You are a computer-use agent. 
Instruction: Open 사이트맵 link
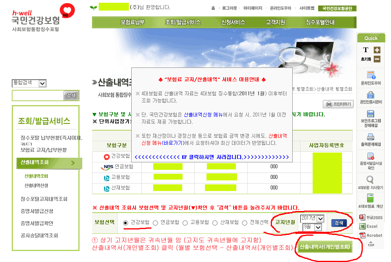(x=307, y=8)
